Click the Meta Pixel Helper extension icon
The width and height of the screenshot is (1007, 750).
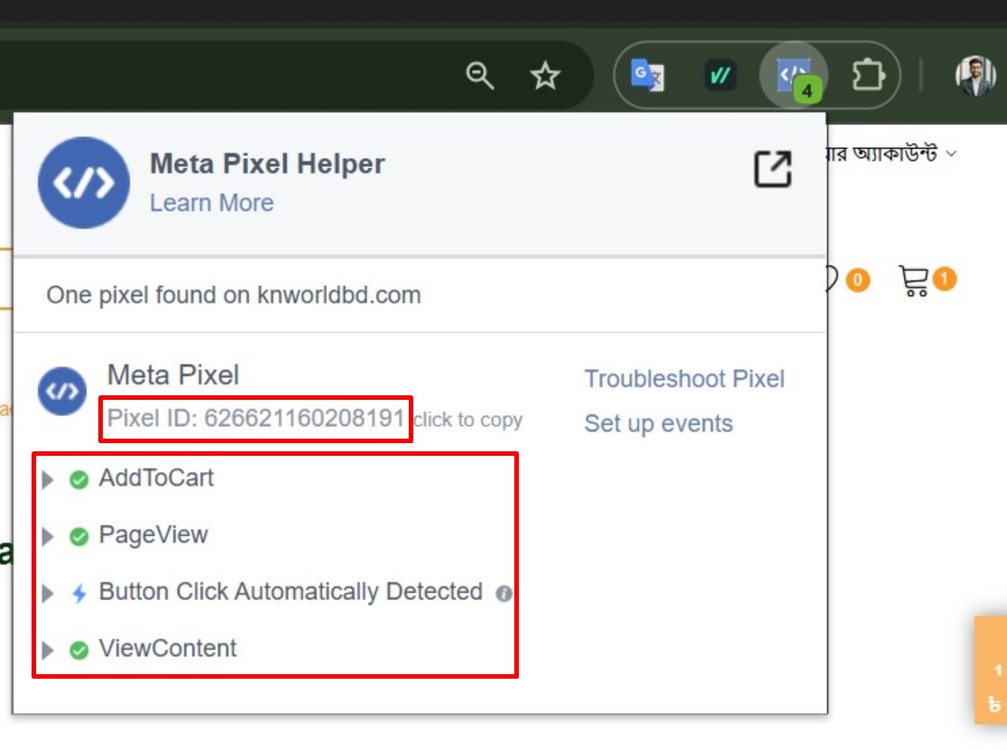pos(793,76)
